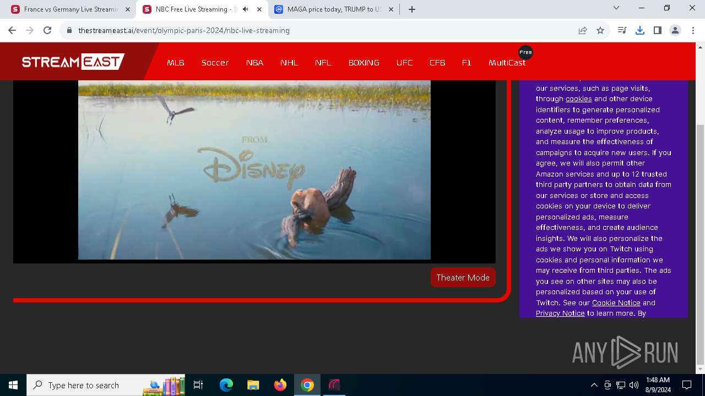The height and width of the screenshot is (396, 705).
Task: Open the Privacy Notice link
Action: [x=560, y=313]
